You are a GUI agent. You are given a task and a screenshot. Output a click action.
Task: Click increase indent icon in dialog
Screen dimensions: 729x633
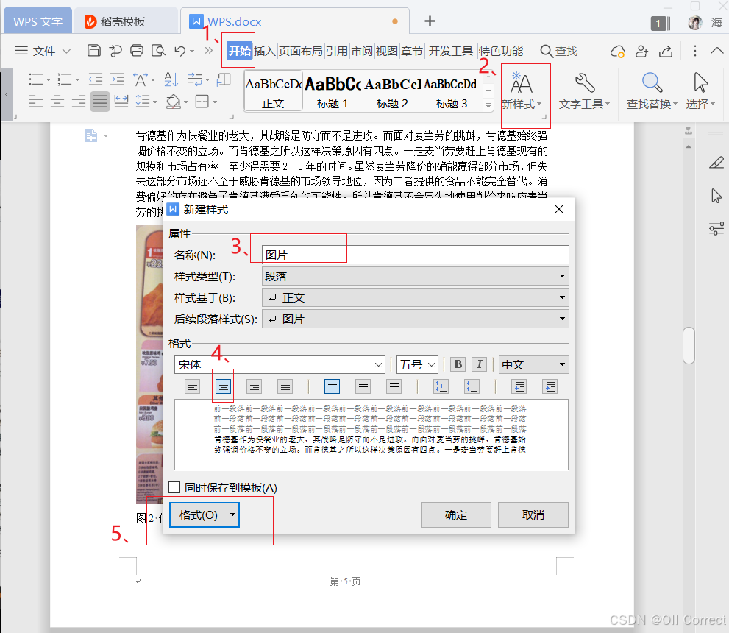pos(550,386)
